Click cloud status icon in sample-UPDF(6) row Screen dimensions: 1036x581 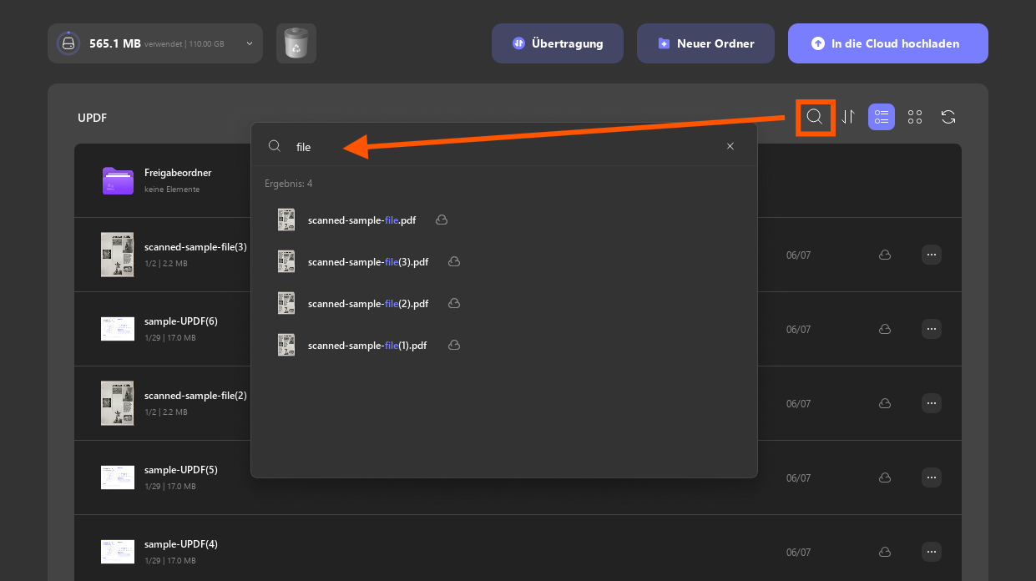tap(884, 329)
